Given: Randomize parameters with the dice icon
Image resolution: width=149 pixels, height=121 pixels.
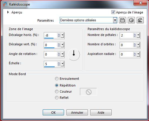Looking at the screenshot, I should coord(131,20).
